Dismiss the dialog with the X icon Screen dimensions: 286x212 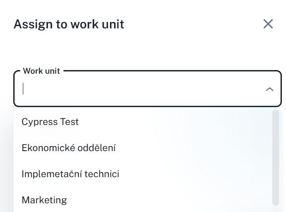(268, 24)
